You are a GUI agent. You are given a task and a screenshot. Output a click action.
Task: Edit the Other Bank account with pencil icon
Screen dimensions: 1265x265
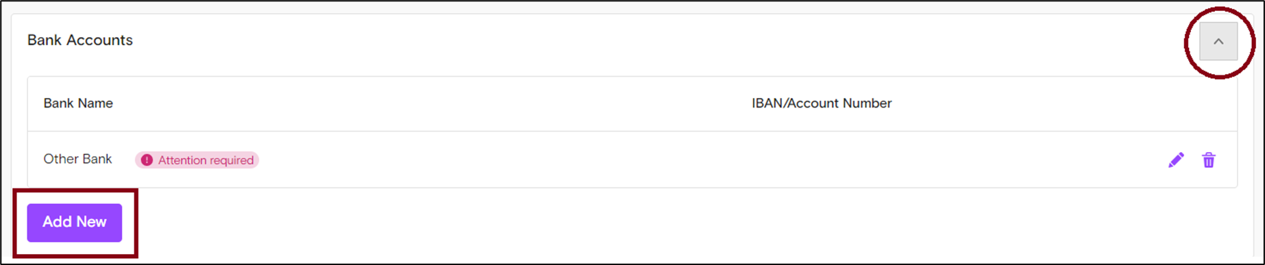tap(1176, 160)
